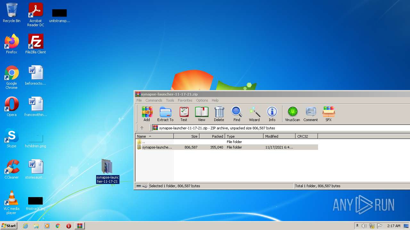Sort list by Packed column header
Screen dimensions: 410x230
[x=212, y=136]
